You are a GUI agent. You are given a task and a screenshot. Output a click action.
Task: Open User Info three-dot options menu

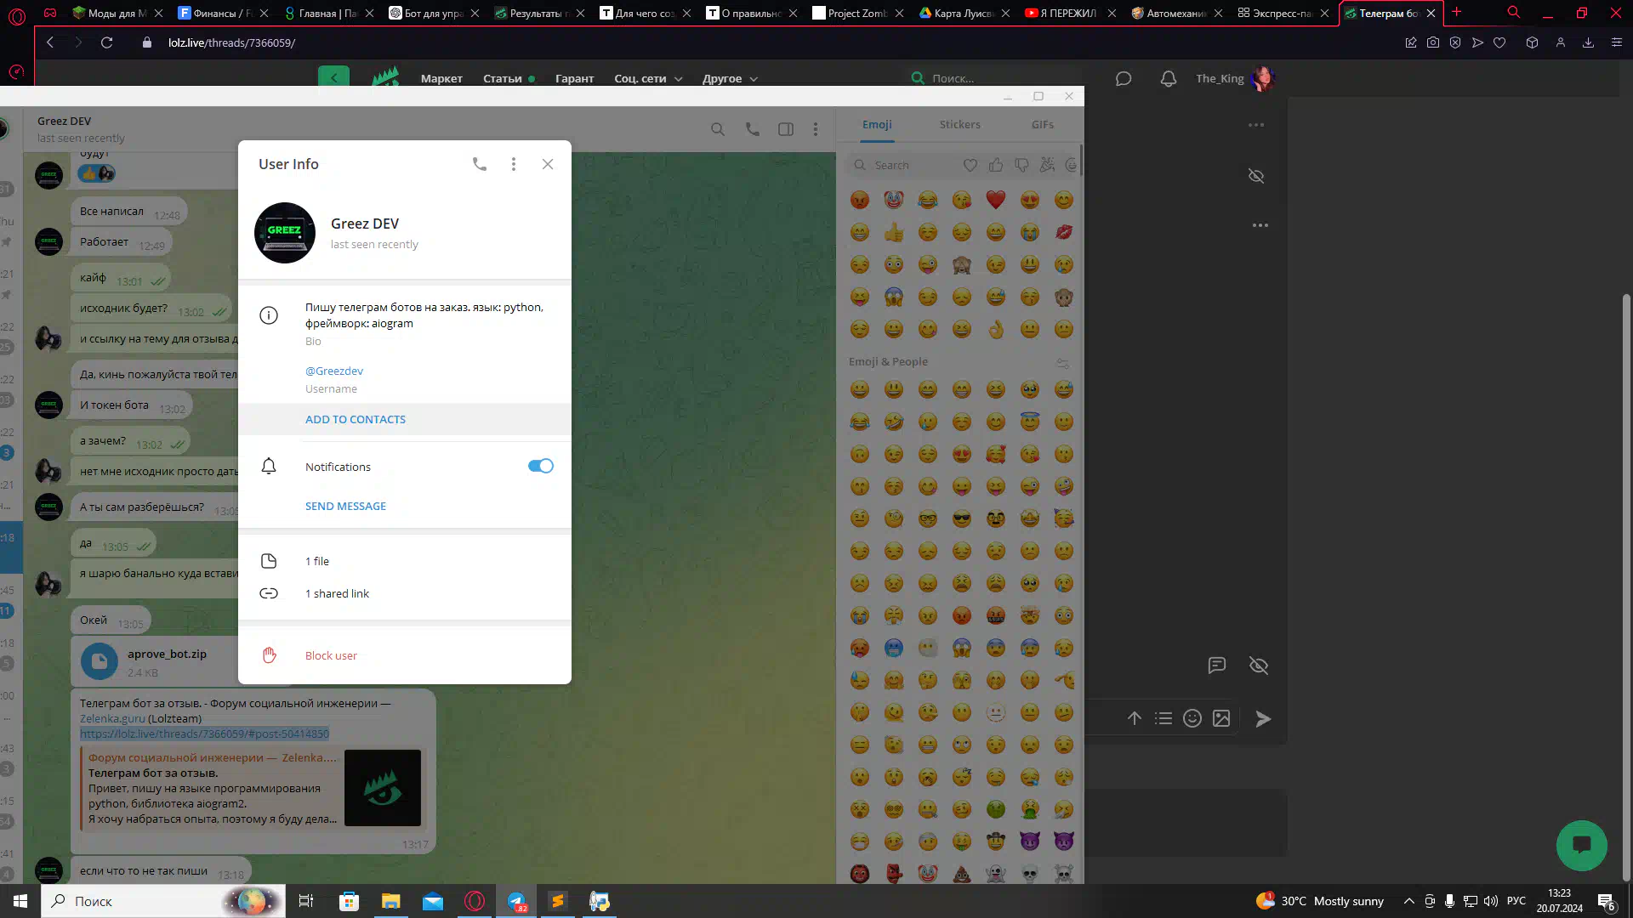pyautogui.click(x=514, y=164)
